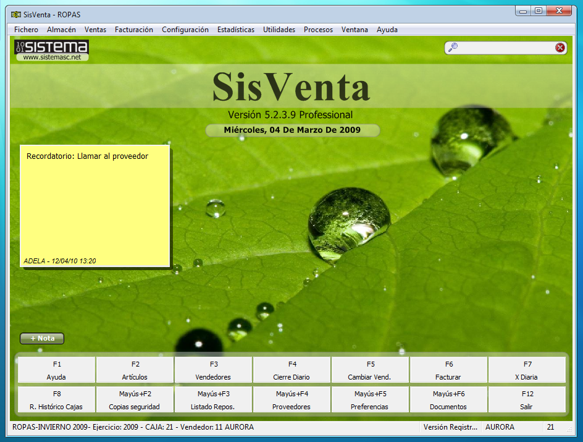Open the Ventas menu

(95, 30)
